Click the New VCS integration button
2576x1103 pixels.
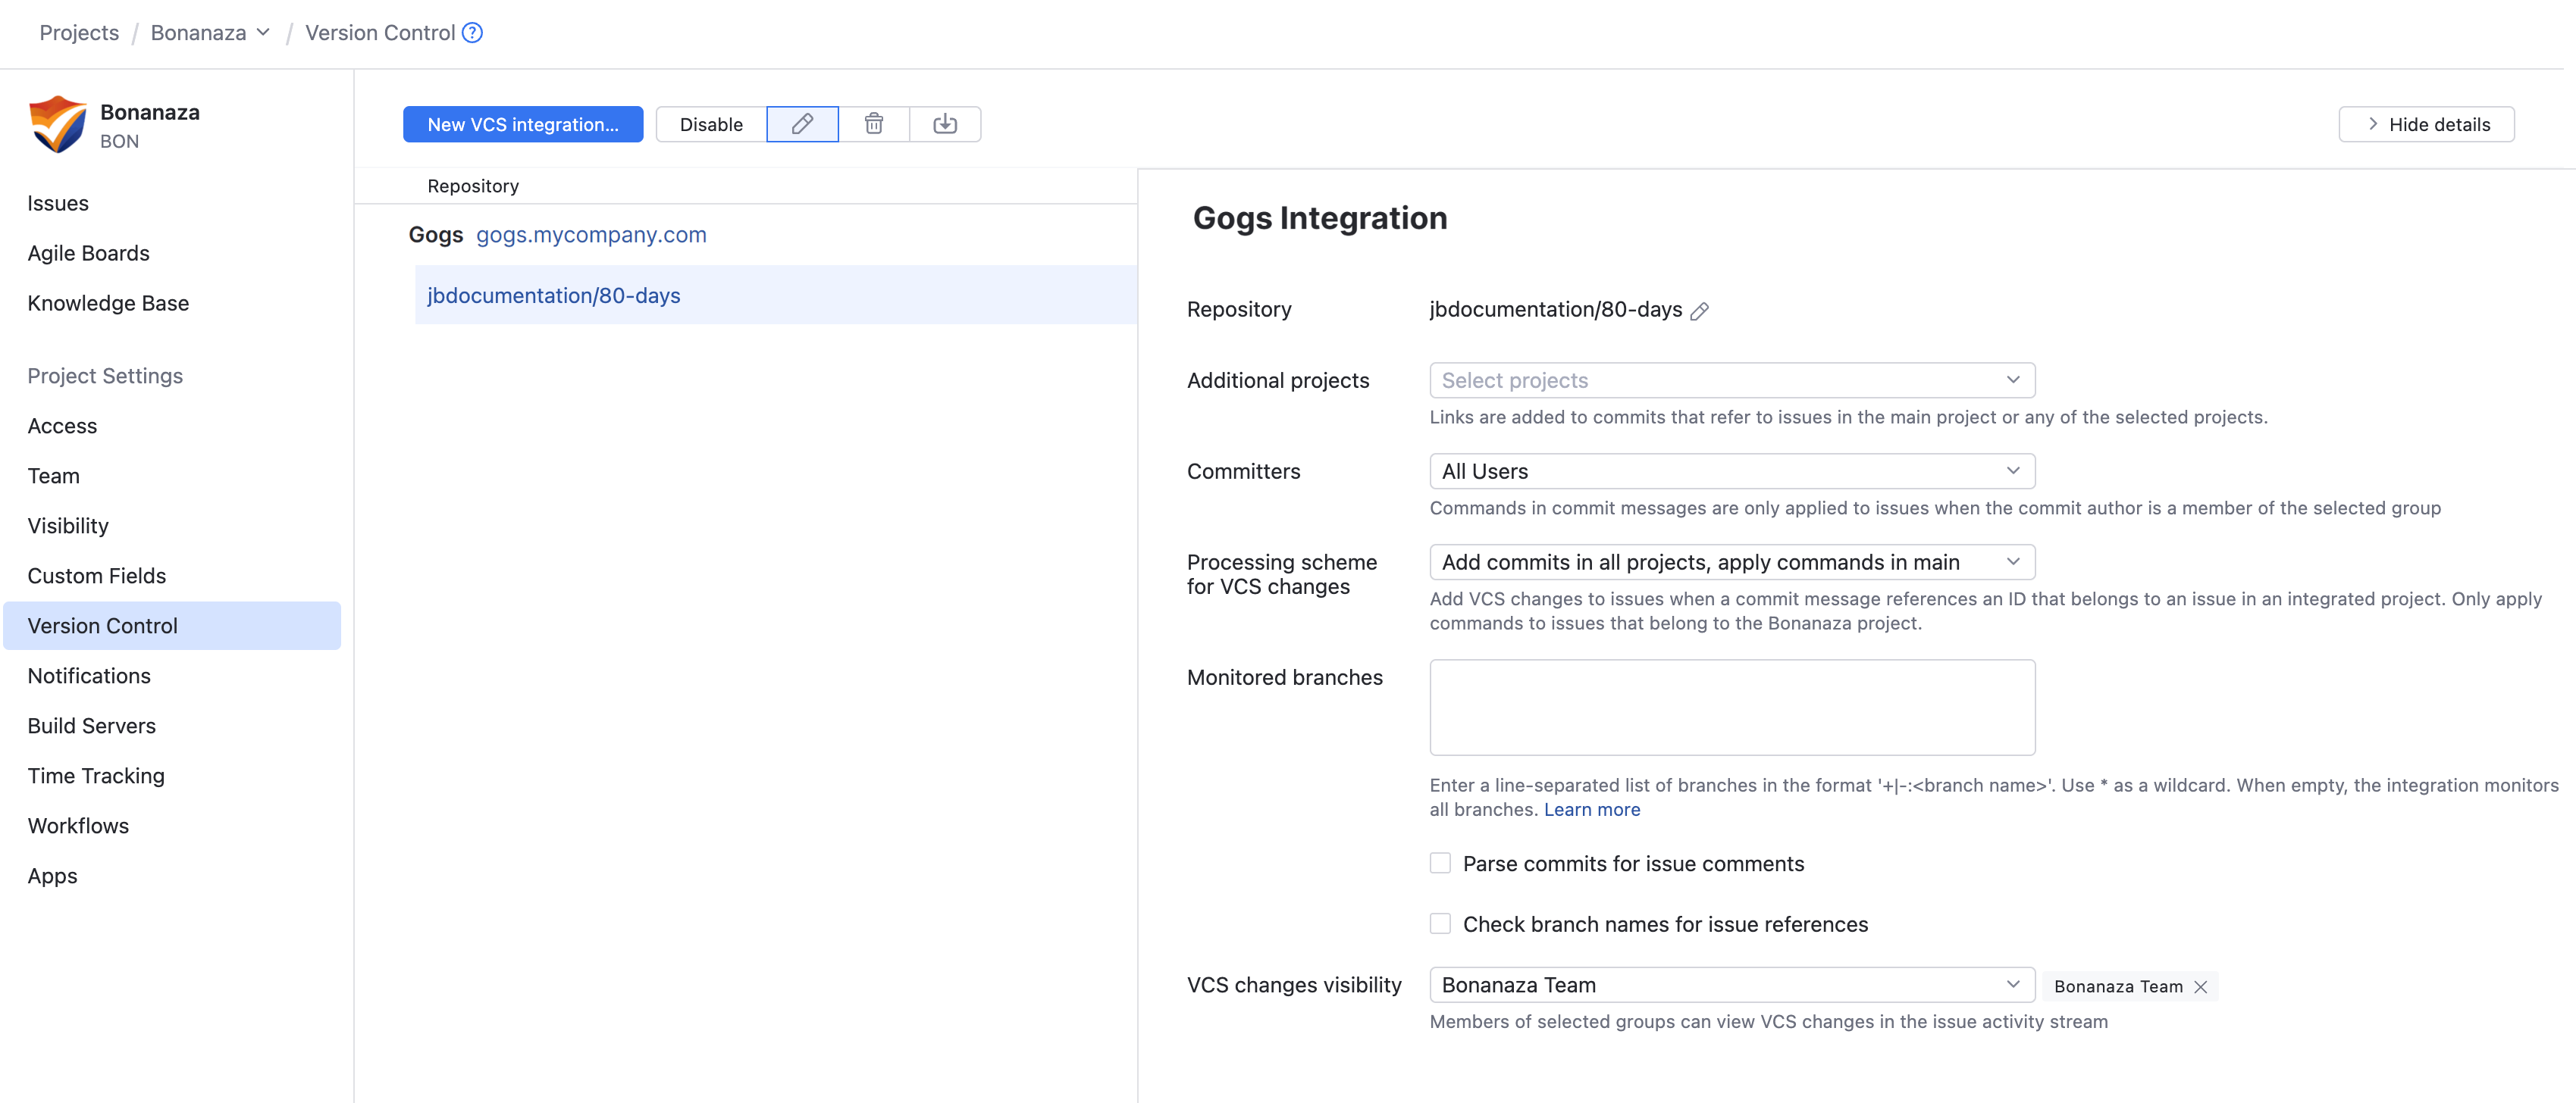tap(522, 124)
